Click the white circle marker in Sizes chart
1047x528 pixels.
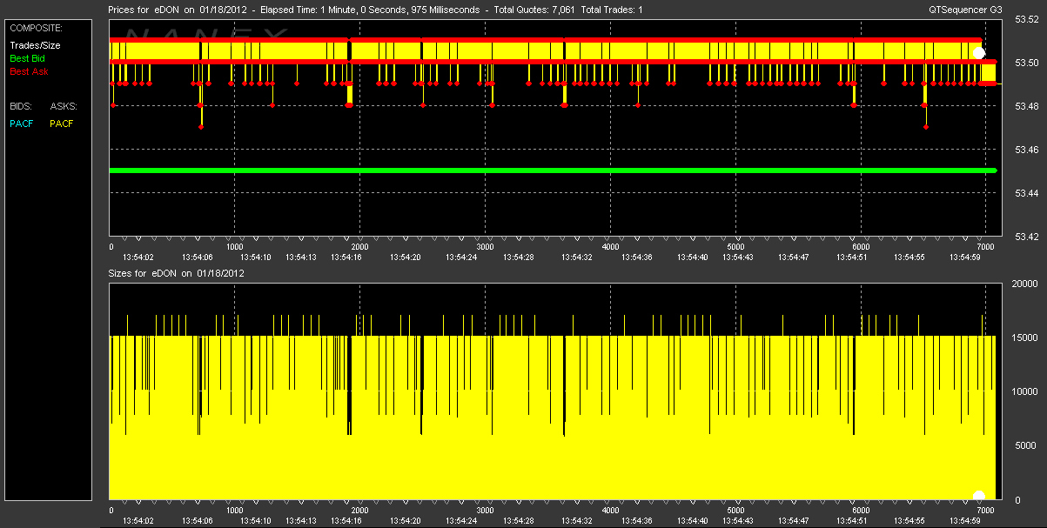point(978,496)
